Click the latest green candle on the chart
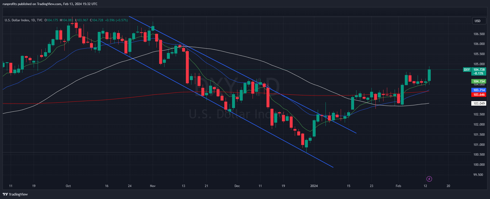Image resolution: width=490 pixels, height=199 pixels. (429, 75)
